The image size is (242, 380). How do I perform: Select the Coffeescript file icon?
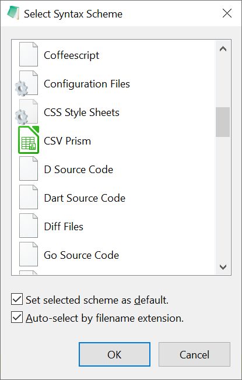29,54
